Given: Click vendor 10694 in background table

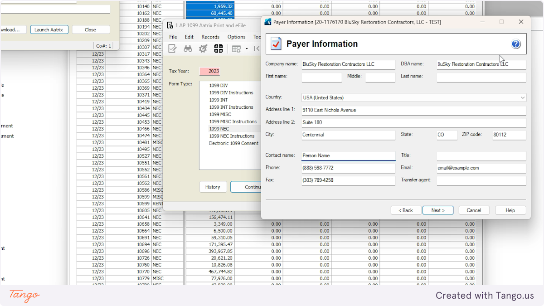Looking at the screenshot, I should tap(143, 244).
